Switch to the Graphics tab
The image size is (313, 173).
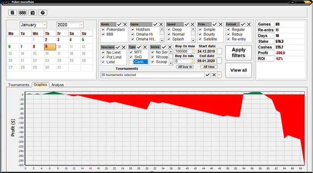point(40,84)
